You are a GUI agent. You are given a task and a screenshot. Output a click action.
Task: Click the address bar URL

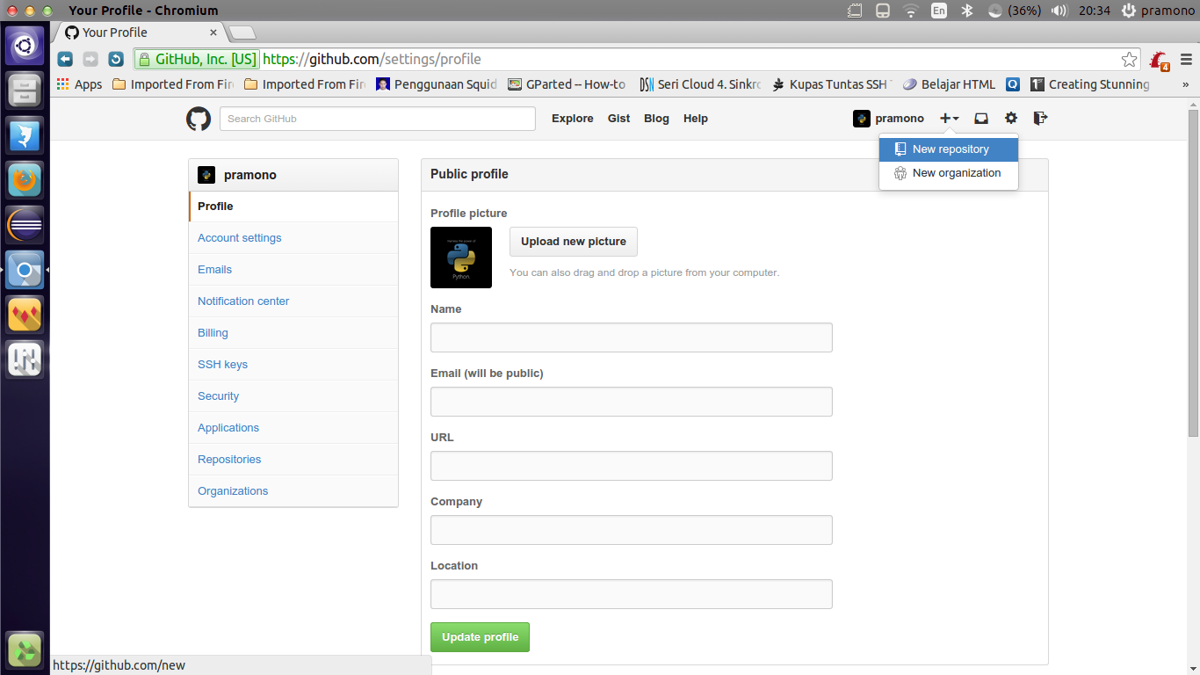pos(372,59)
